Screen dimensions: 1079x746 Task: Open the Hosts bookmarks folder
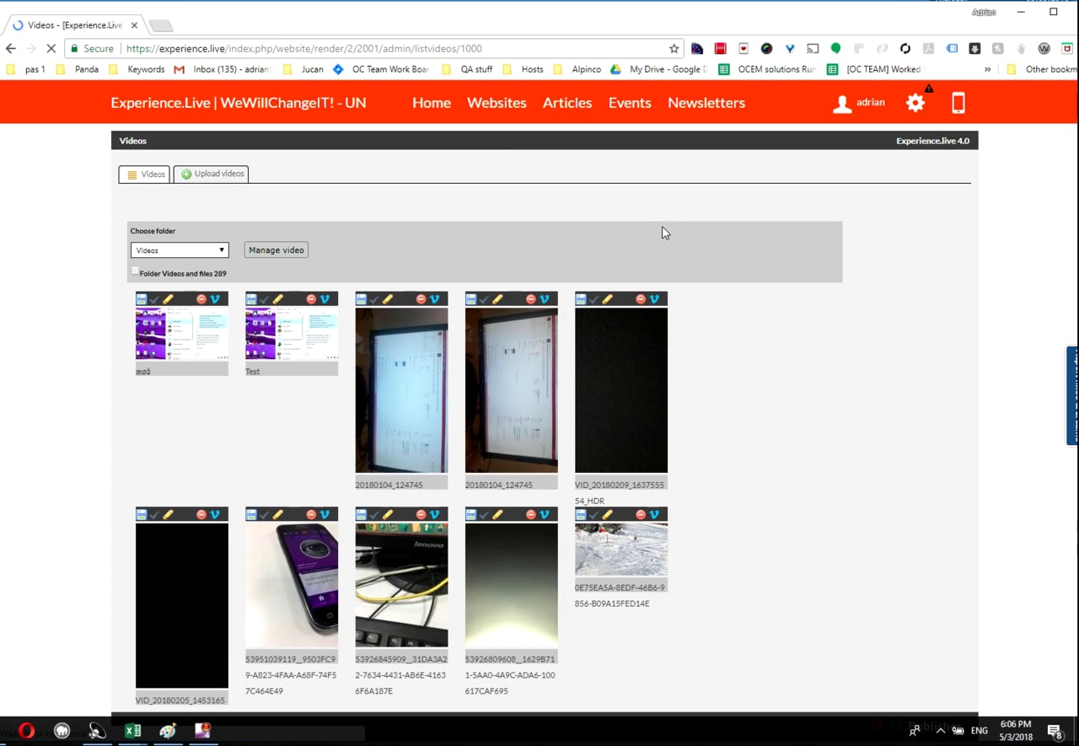pos(523,69)
